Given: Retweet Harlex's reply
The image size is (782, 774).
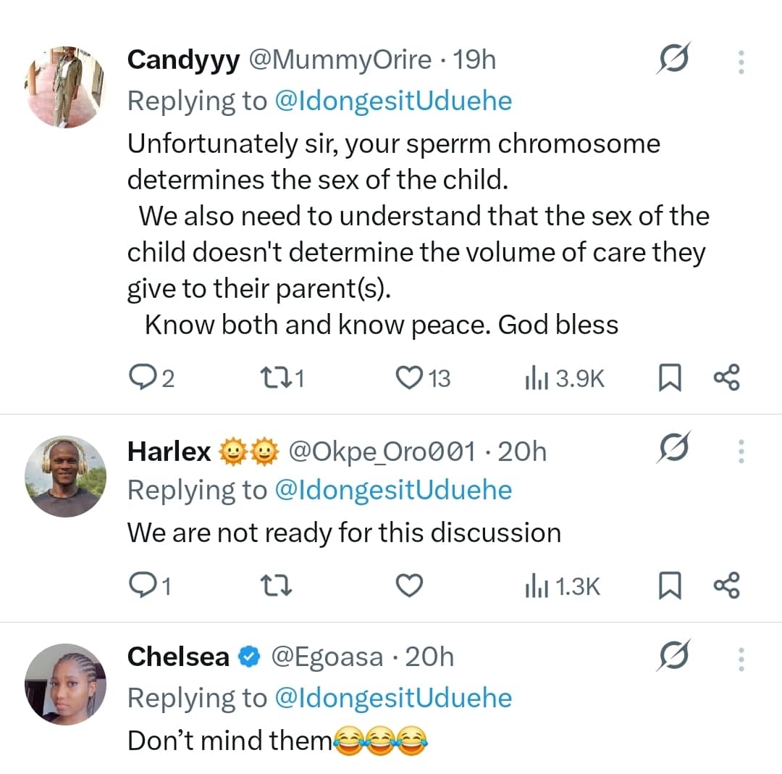Looking at the screenshot, I should click(x=275, y=586).
